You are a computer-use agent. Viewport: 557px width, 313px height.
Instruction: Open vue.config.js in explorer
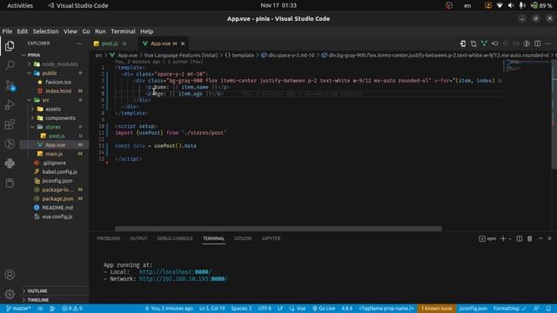(57, 216)
